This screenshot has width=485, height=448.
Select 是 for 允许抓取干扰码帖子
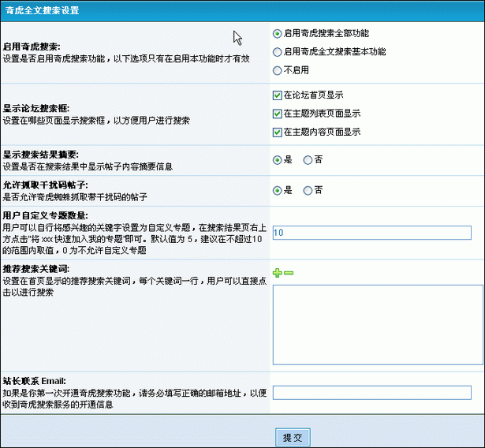277,190
